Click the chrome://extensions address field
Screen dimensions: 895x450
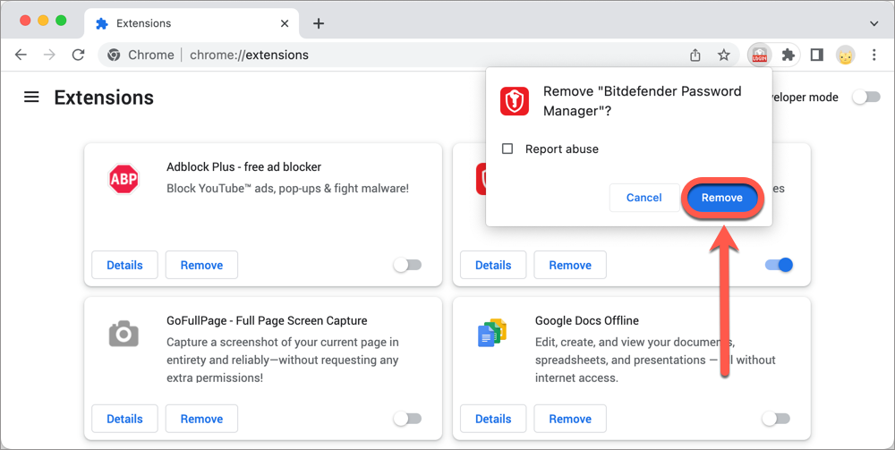[x=420, y=55]
